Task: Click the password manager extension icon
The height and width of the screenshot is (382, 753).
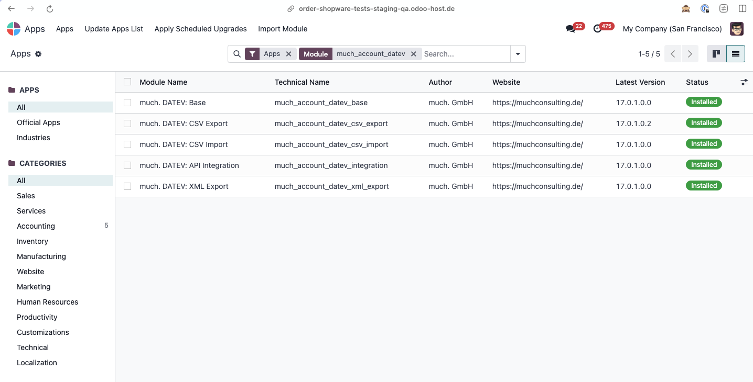Action: click(705, 8)
